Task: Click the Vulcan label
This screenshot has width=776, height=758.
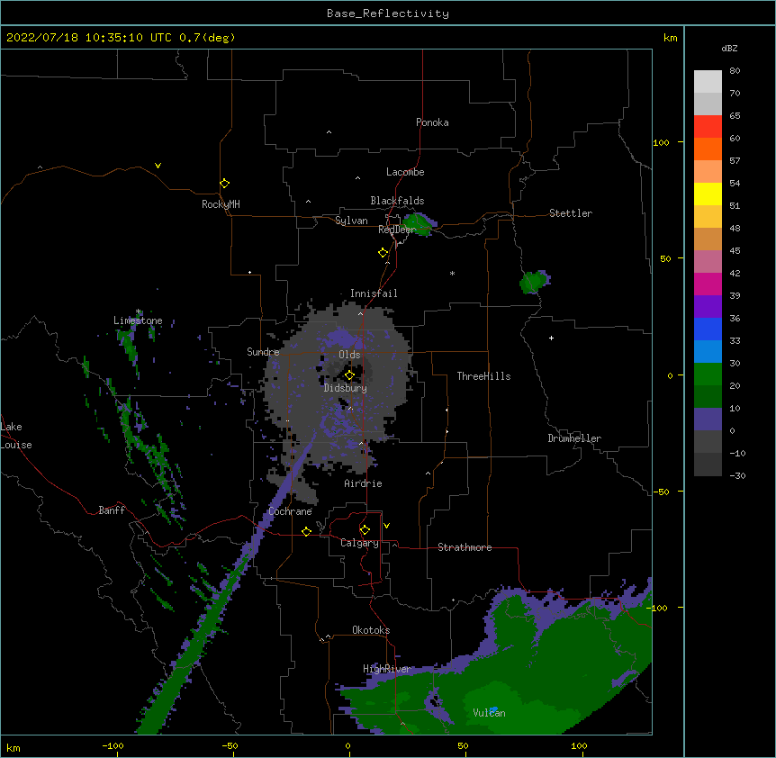Action: pos(489,713)
